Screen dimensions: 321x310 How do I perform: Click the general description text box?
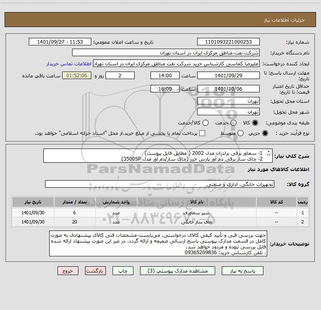pos(158,156)
